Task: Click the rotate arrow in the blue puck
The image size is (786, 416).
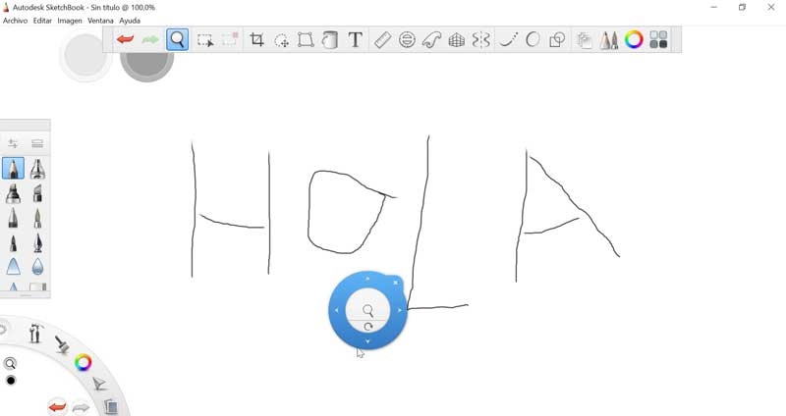Action: pyautogui.click(x=367, y=327)
